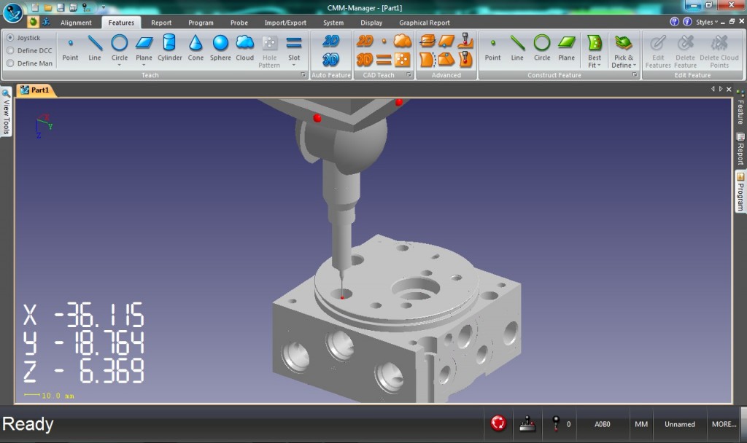747x443 pixels.
Task: Select green Construct Line tool
Action: [517, 48]
